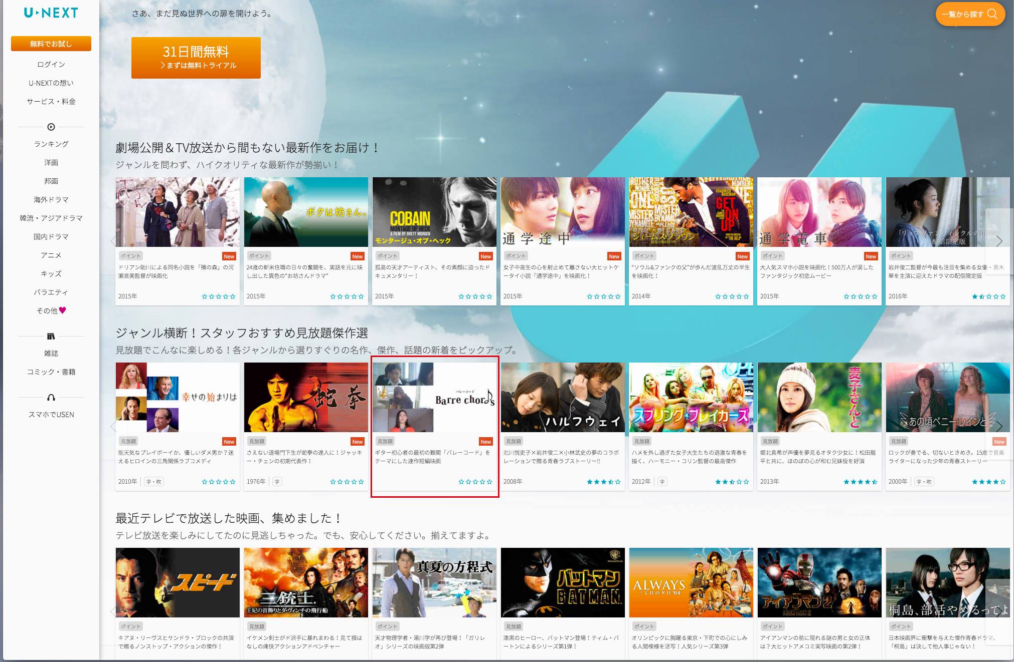Image resolution: width=1014 pixels, height=662 pixels.
Task: Go back in 見放題傑作選 carousel with left arrow
Action: [x=113, y=426]
